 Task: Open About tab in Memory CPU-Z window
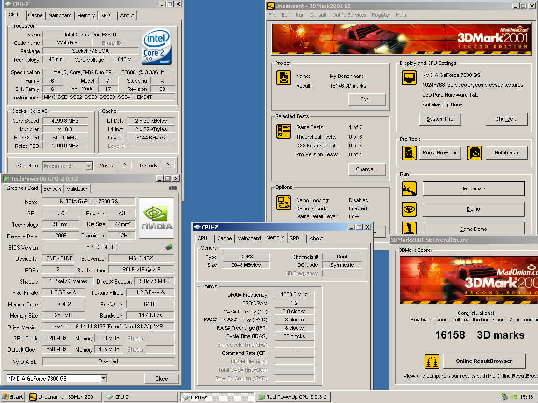pyautogui.click(x=316, y=238)
